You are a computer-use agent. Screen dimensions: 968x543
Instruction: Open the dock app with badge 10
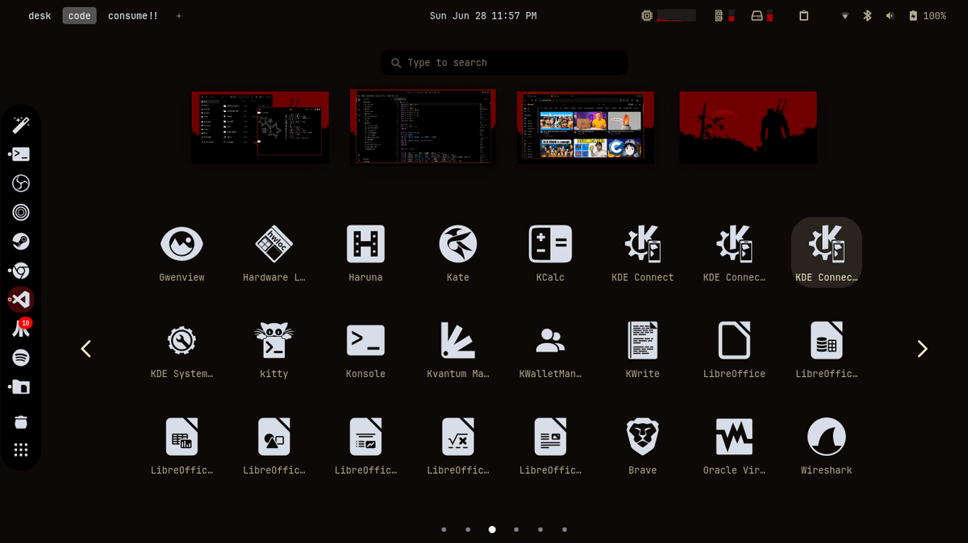click(21, 329)
